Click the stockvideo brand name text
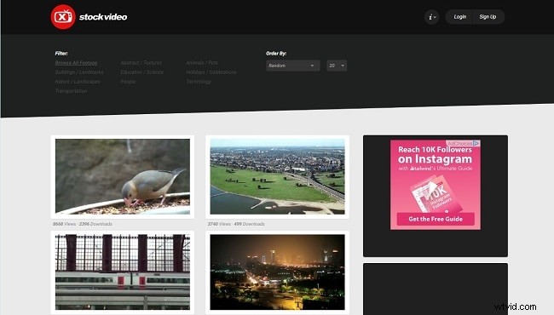 [103, 16]
